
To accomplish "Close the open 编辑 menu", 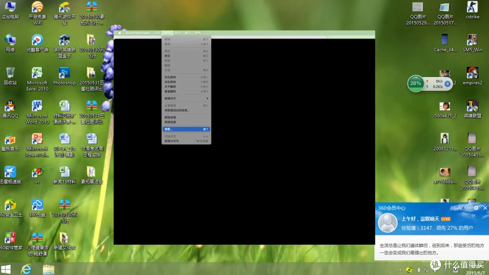I will click(168, 33).
